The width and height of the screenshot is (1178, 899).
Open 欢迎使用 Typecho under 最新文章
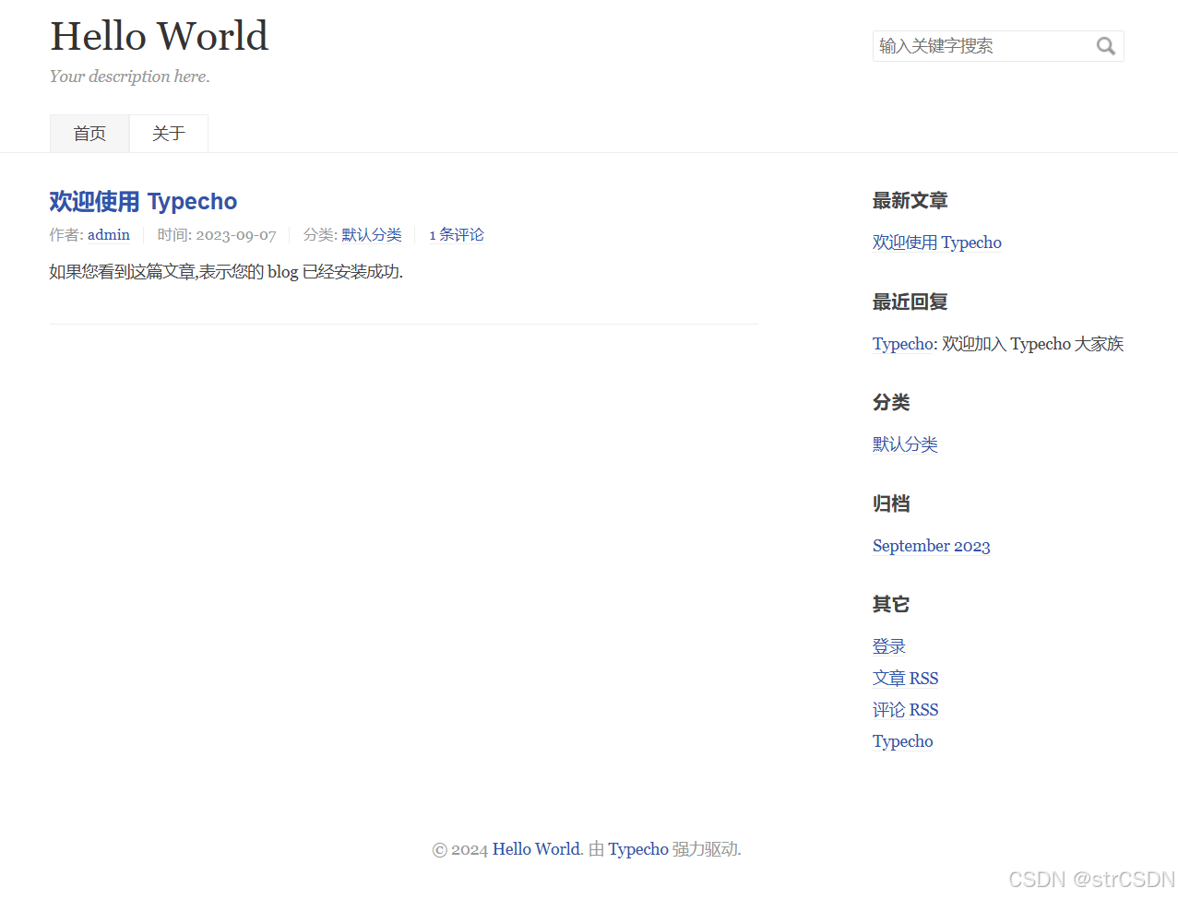pos(937,242)
